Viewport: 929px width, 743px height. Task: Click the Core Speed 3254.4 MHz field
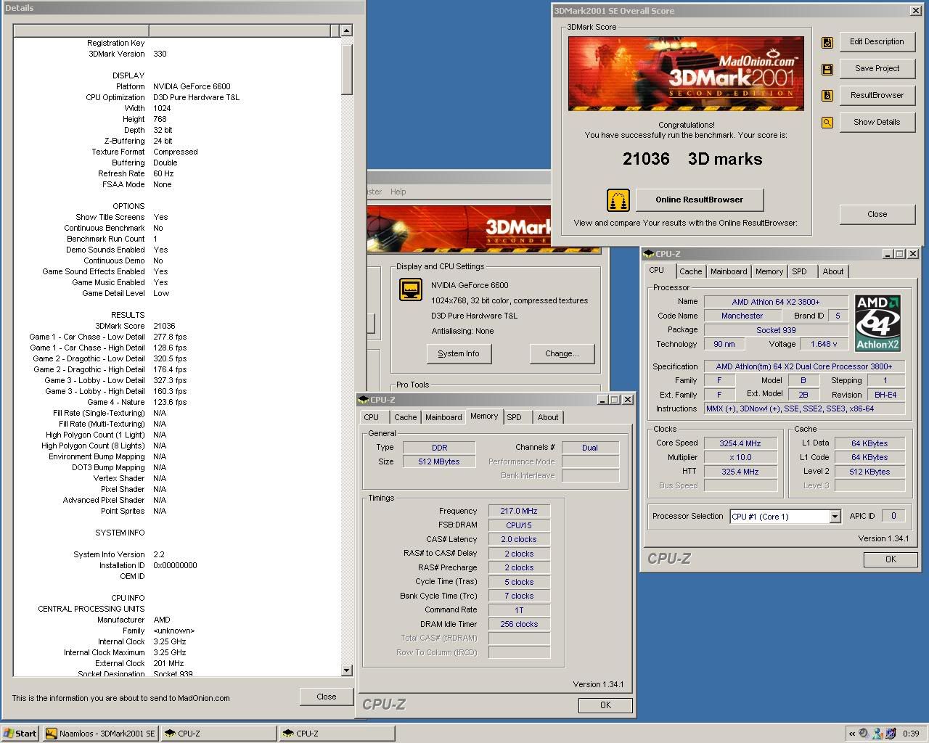[x=740, y=443]
